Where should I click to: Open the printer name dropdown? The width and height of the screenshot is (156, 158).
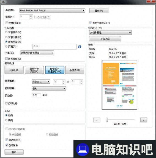click(52, 10)
